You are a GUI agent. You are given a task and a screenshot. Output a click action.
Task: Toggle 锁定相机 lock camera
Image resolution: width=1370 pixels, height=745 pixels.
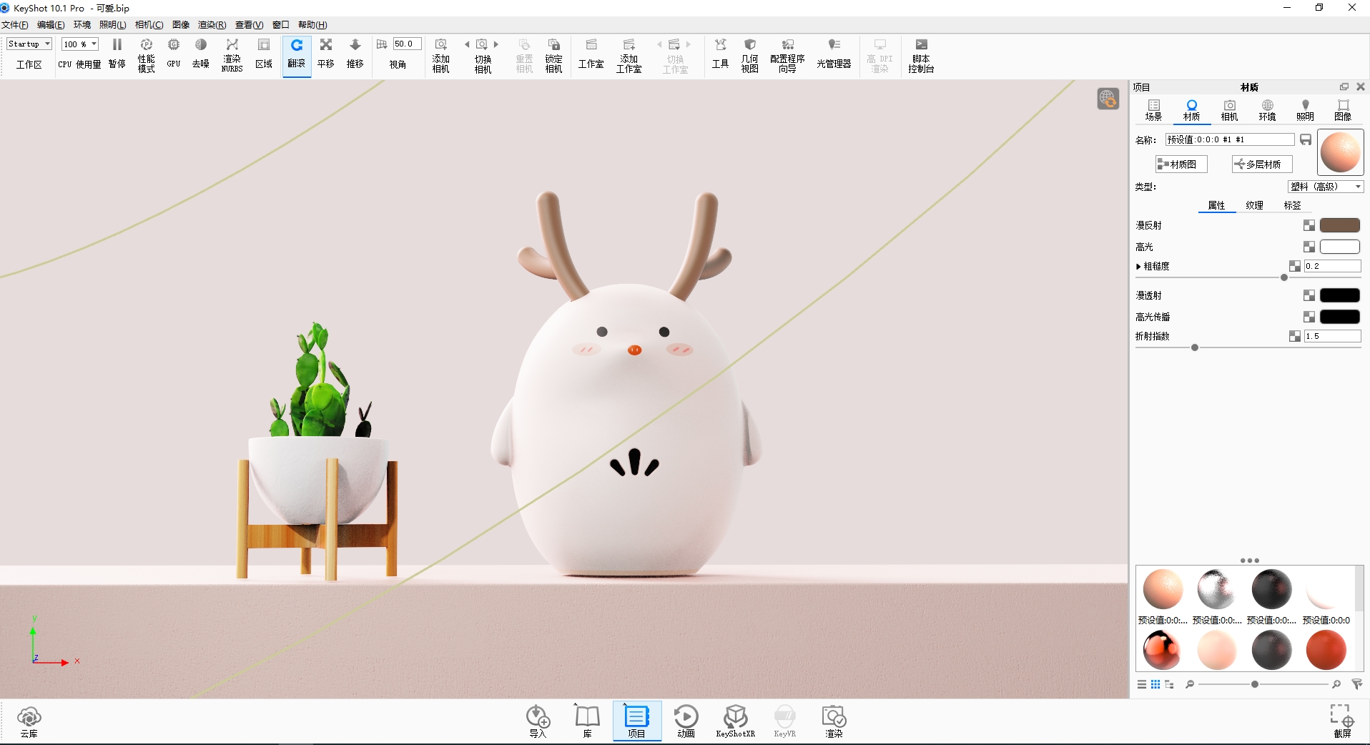coord(554,55)
